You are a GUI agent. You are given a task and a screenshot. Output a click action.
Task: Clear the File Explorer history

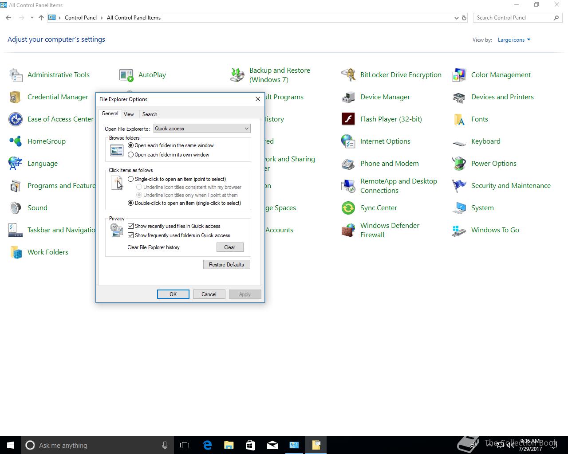click(x=230, y=247)
